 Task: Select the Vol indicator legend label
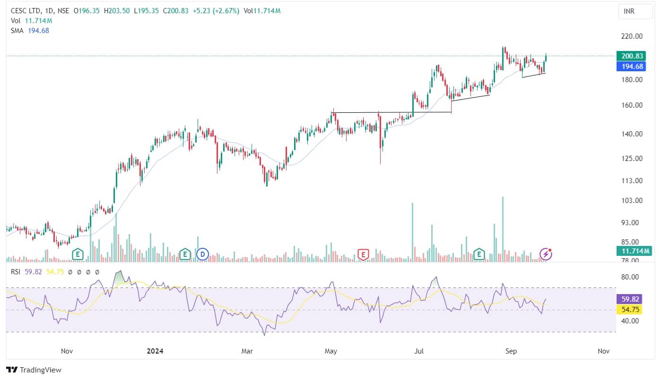[16, 21]
